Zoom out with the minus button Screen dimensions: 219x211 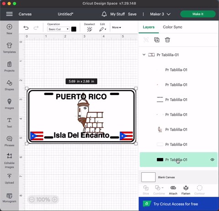pos(32,200)
